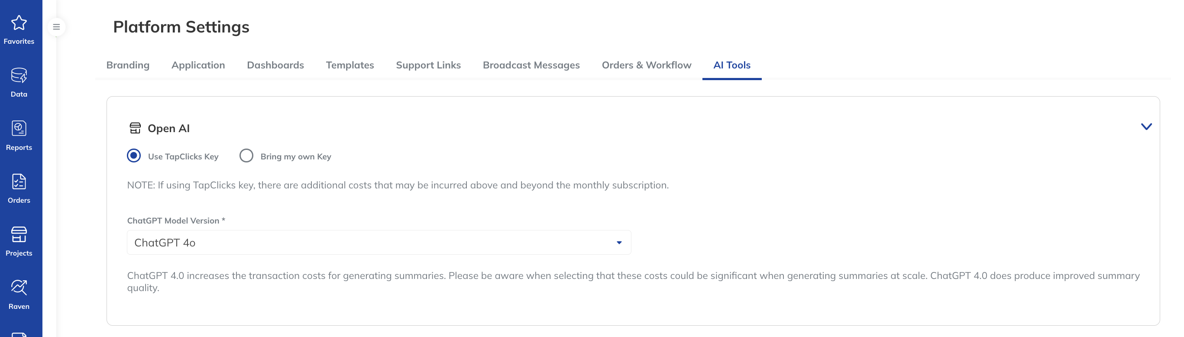Click the Platform Settings heading

(x=181, y=27)
